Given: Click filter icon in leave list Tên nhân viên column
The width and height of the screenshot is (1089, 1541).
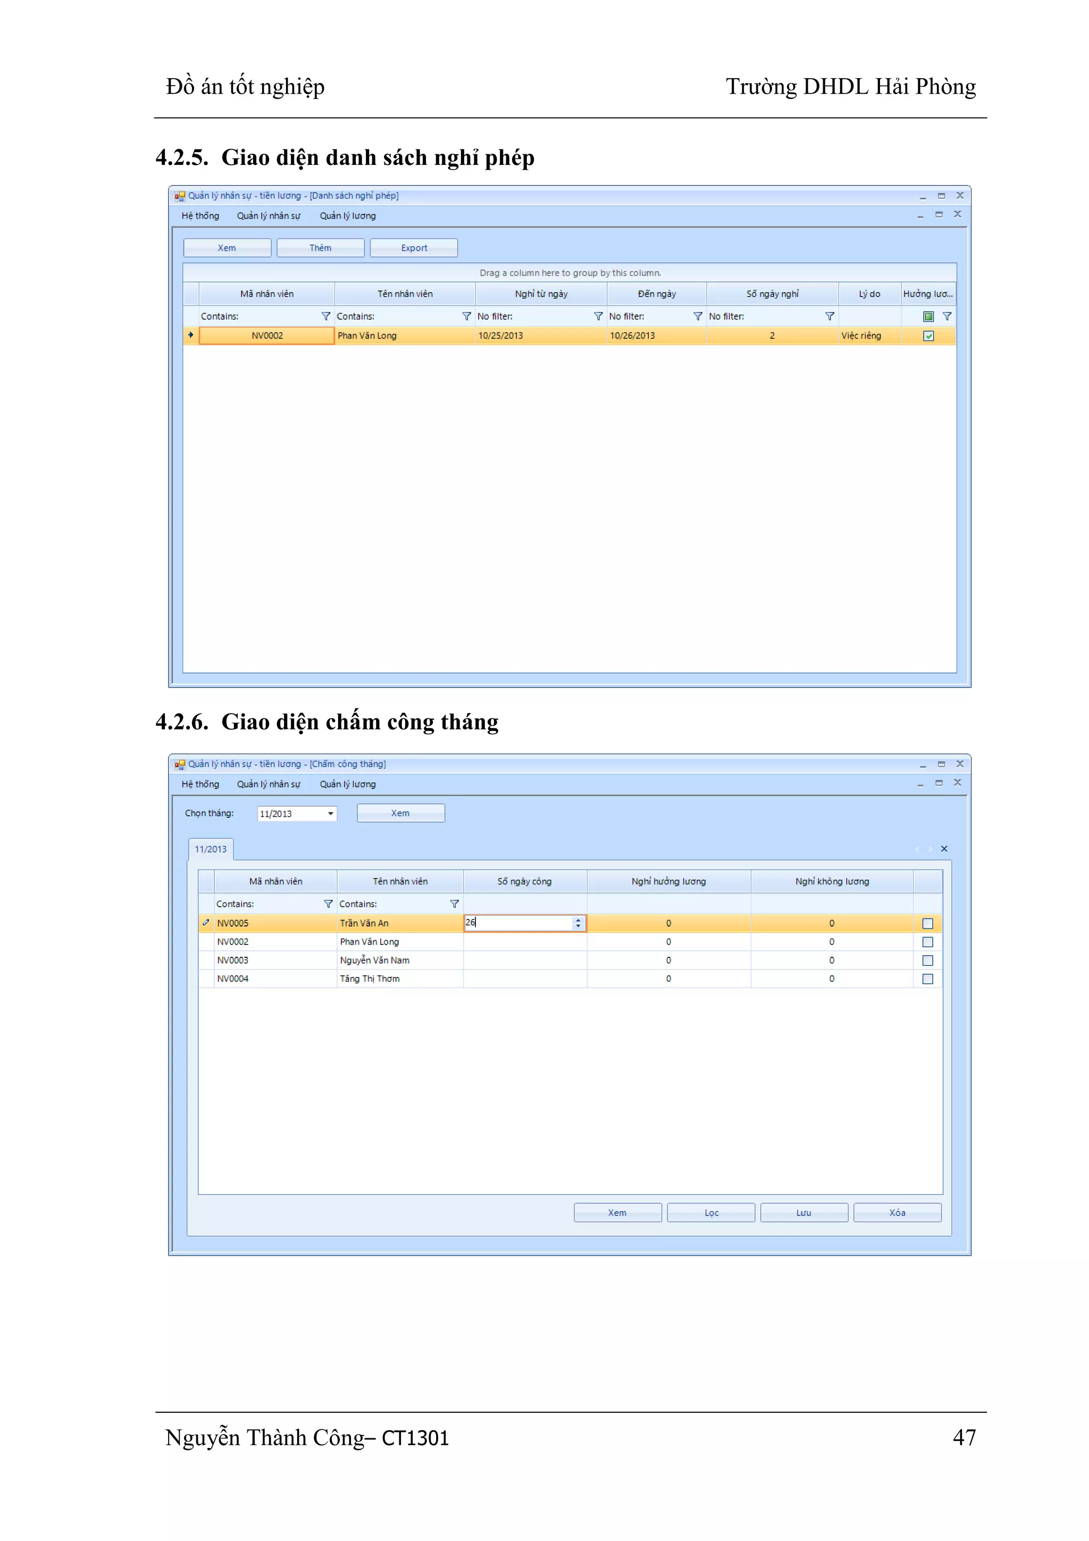Looking at the screenshot, I should click(x=467, y=316).
